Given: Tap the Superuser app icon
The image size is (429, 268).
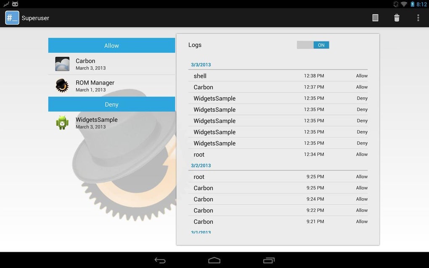Looking at the screenshot, I should (x=12, y=18).
